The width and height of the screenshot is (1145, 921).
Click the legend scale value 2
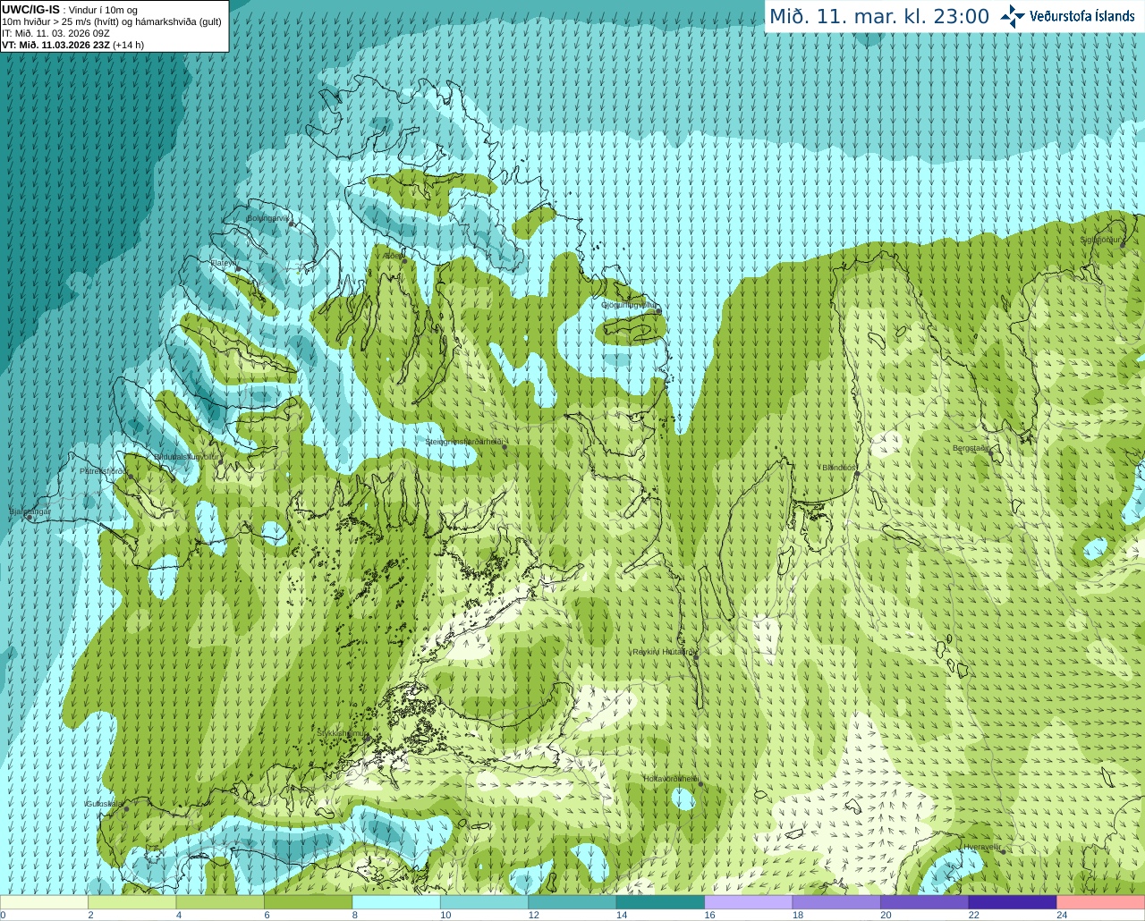(x=91, y=915)
